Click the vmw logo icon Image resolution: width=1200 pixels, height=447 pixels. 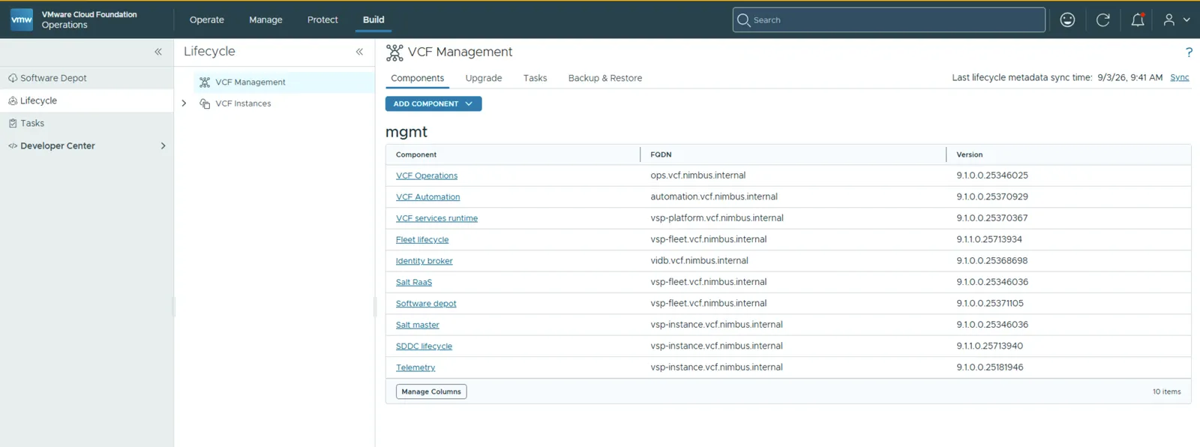22,19
